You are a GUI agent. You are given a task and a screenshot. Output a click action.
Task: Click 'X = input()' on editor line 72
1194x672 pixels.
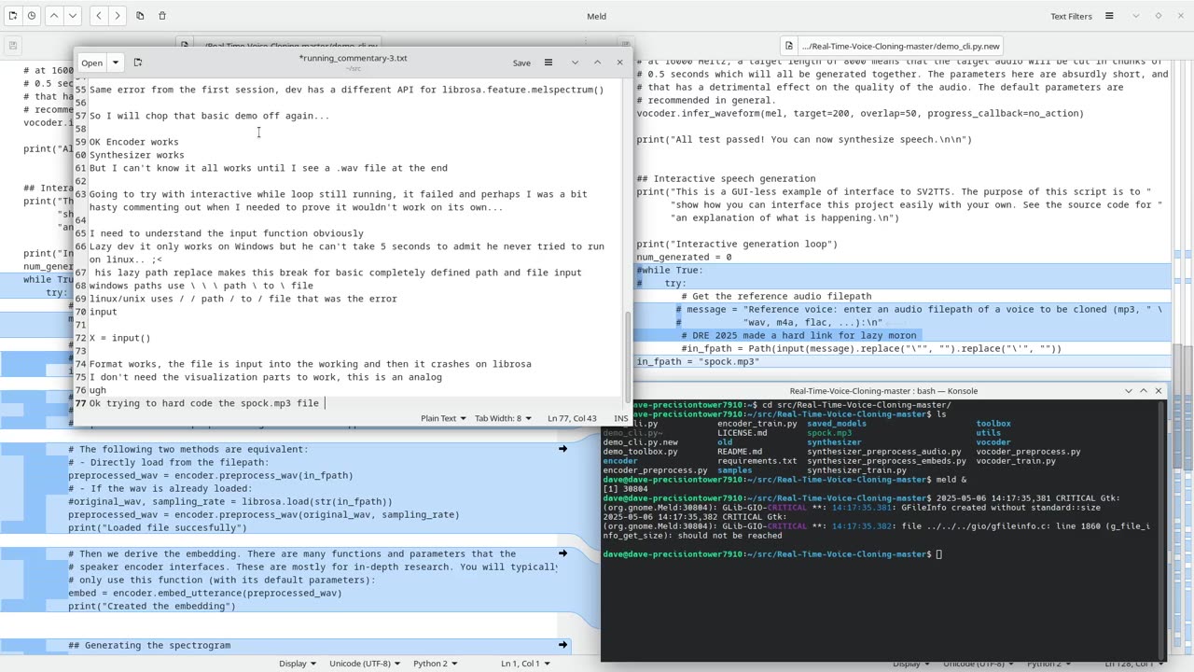(x=119, y=338)
